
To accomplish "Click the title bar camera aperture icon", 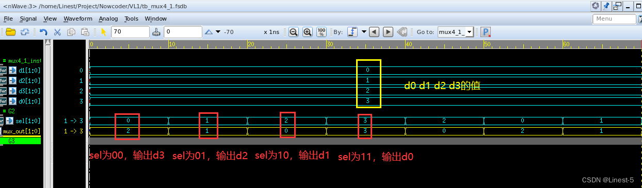I will (595, 6).
